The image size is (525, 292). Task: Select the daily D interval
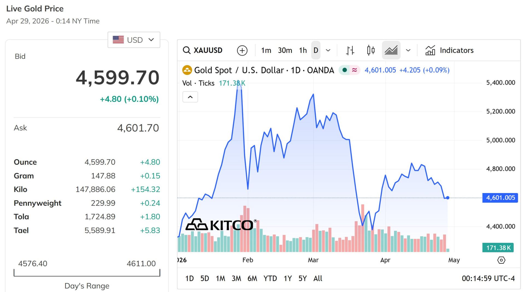316,50
